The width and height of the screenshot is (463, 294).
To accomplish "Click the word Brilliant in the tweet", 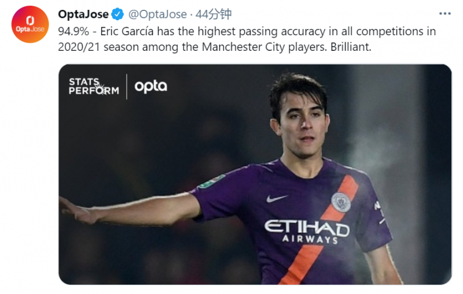I will 351,46.
